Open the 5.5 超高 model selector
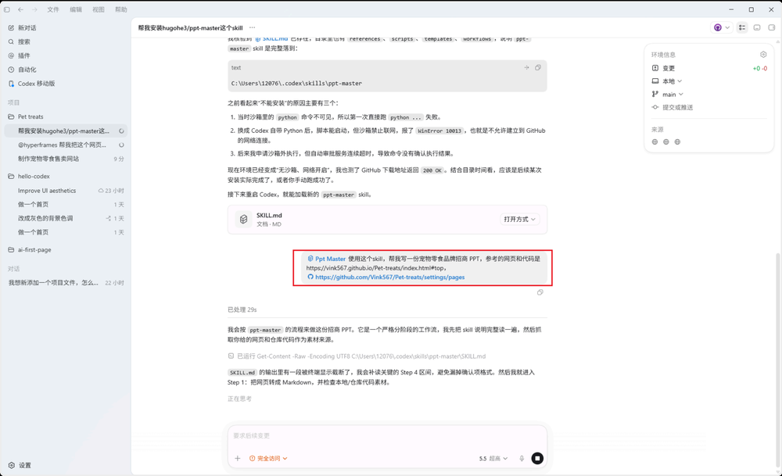Screen dimensions: 782x476 493,459
